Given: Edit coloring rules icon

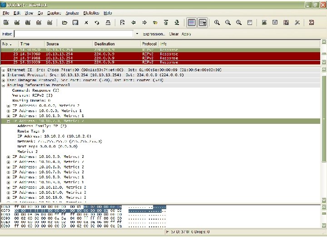Looking at the screenshot, I should click(286, 23).
